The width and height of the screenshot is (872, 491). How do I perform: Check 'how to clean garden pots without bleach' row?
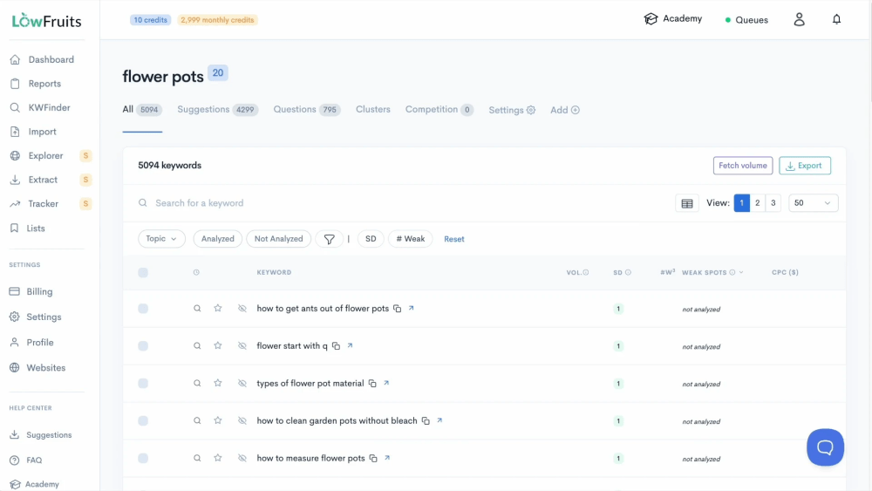(x=143, y=421)
